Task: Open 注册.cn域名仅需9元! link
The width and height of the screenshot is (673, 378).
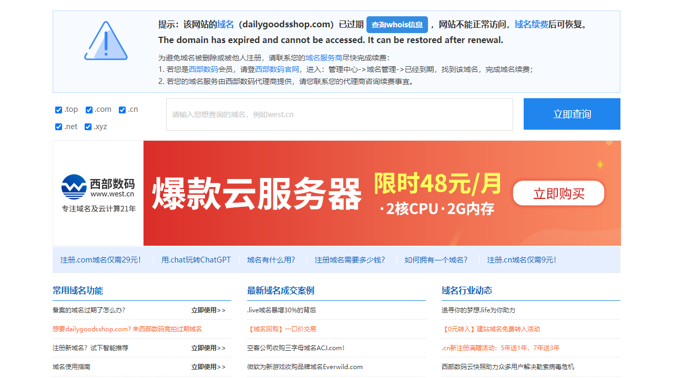Action: 522,259
